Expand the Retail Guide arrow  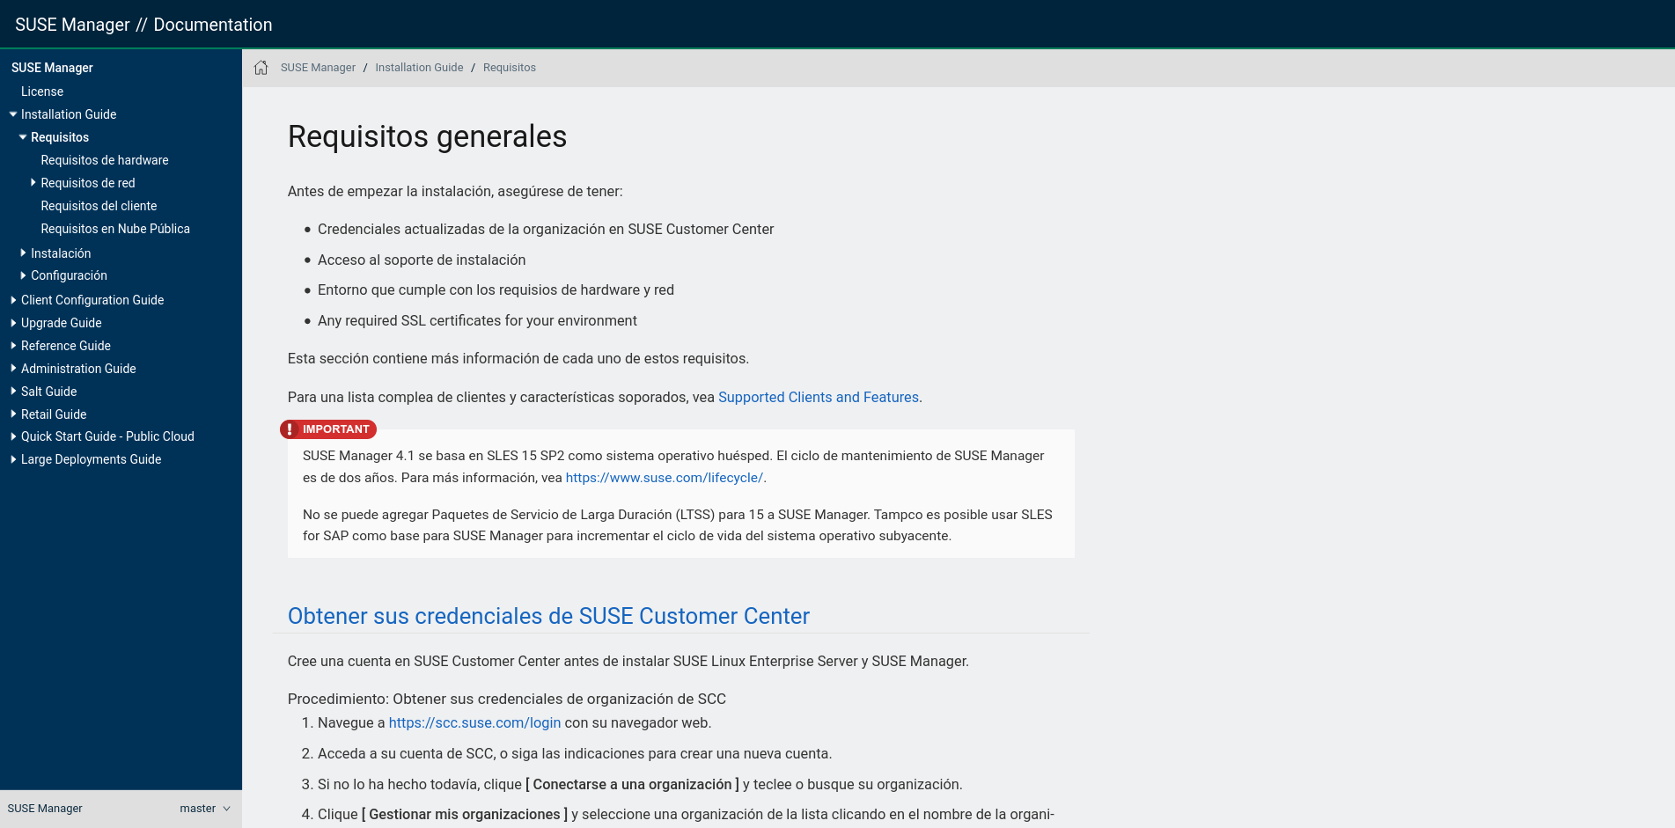(x=13, y=414)
